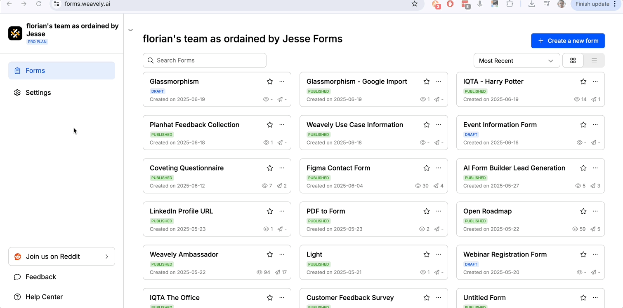Open browser downloads icon

click(x=532, y=4)
